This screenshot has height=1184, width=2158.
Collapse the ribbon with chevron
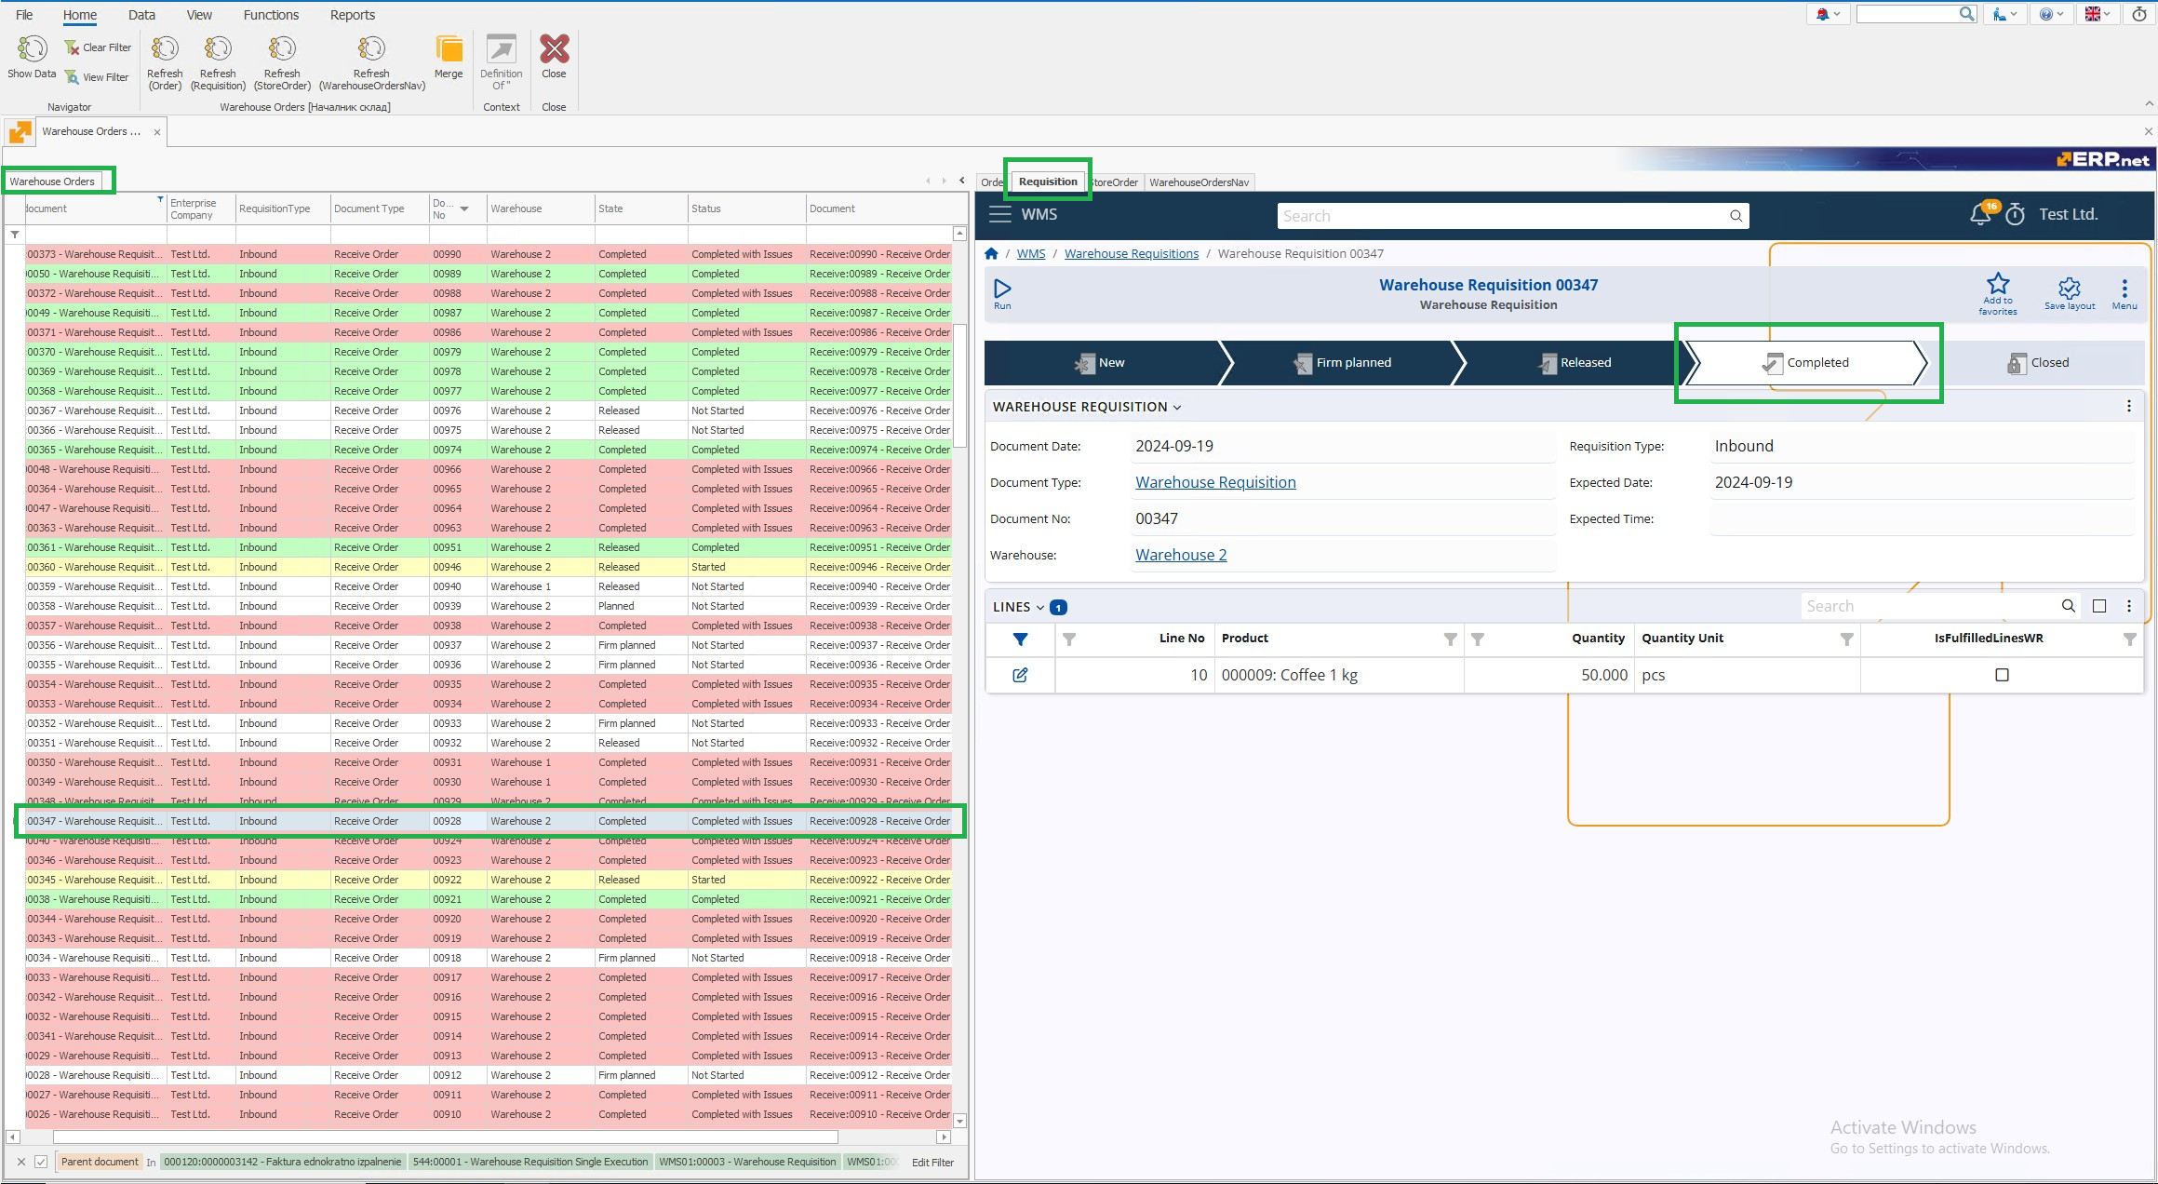2149,103
